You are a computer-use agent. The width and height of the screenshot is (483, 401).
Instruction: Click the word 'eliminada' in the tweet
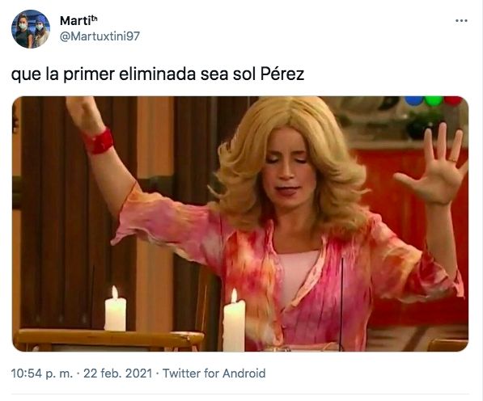point(158,74)
